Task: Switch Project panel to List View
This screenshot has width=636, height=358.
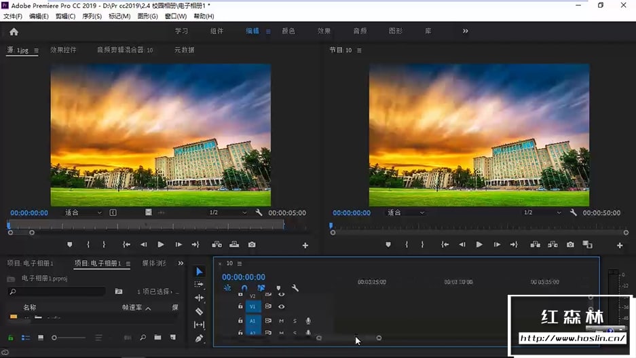Action: (x=26, y=338)
